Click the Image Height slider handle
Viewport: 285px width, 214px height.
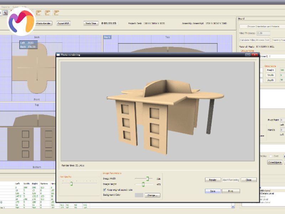pos(142,184)
